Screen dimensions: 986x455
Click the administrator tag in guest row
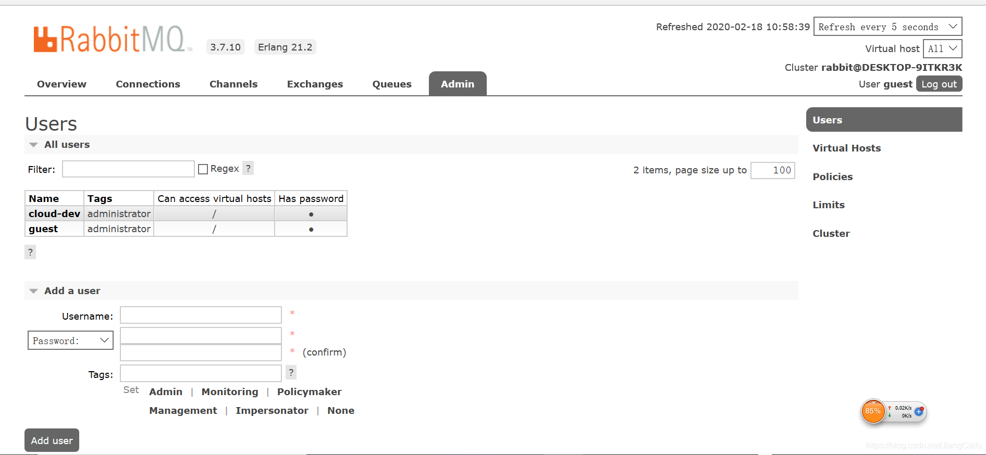click(x=119, y=229)
